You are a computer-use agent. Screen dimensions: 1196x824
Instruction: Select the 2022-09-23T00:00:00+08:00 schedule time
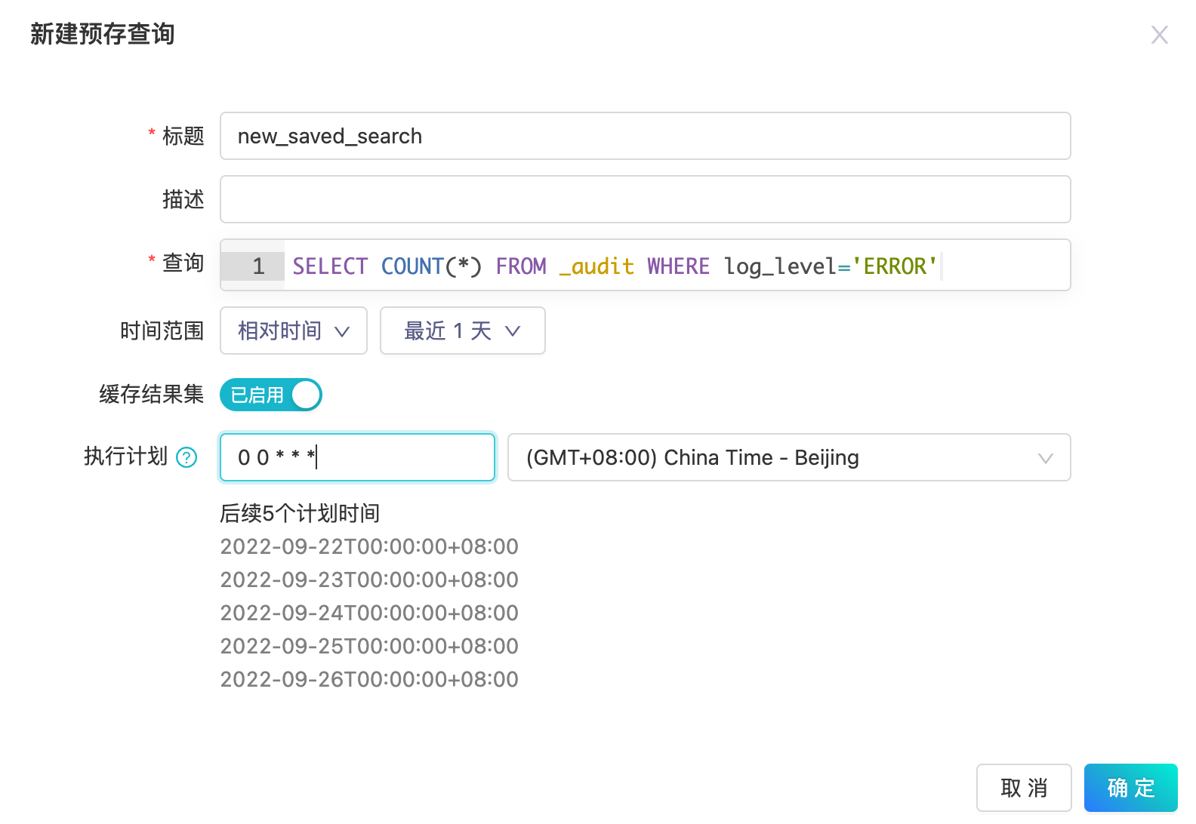[x=369, y=580]
